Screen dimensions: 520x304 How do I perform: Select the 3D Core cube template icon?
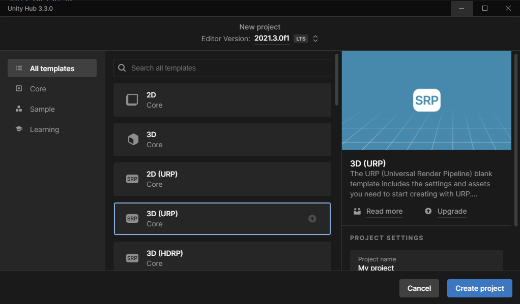click(132, 139)
